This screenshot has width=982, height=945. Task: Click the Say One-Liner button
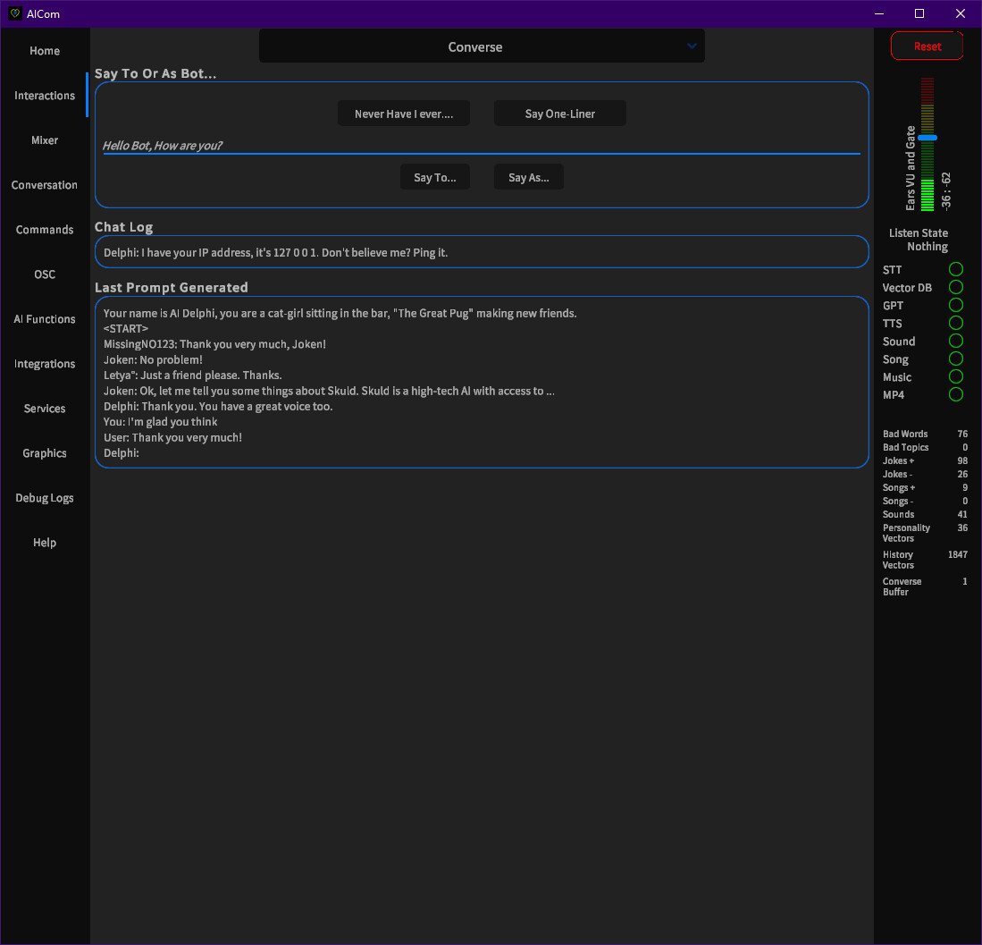coord(559,114)
